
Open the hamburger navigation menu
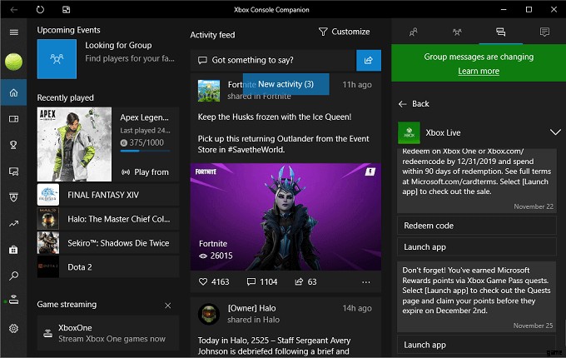13,32
